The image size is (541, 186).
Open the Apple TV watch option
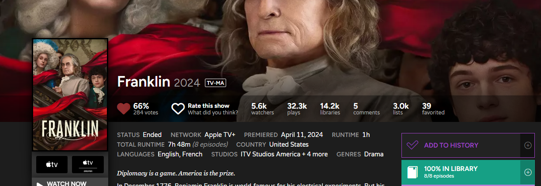click(52, 164)
